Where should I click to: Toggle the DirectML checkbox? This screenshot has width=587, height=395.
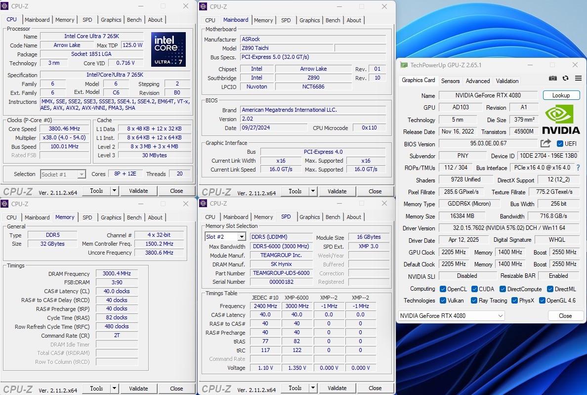click(550, 289)
